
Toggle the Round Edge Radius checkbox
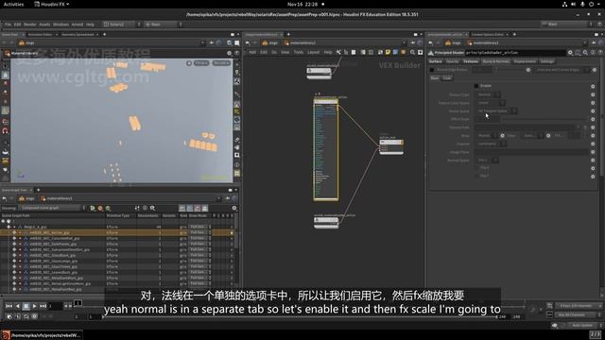point(432,70)
